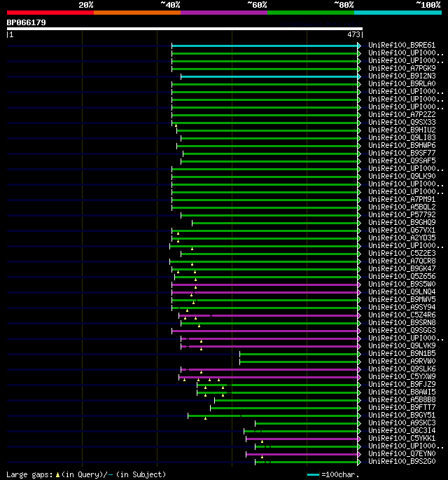Screen dimensions: 448x480
Task: Select the UniRef100_C5Z2E3 label
Action: point(402,253)
